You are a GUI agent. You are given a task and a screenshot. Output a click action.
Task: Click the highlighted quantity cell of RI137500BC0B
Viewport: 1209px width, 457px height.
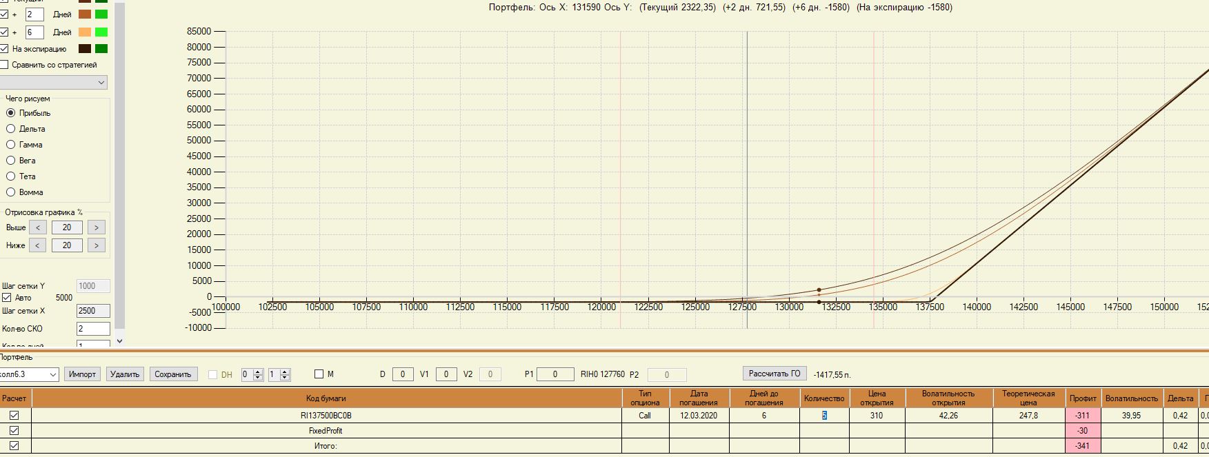[x=824, y=416]
